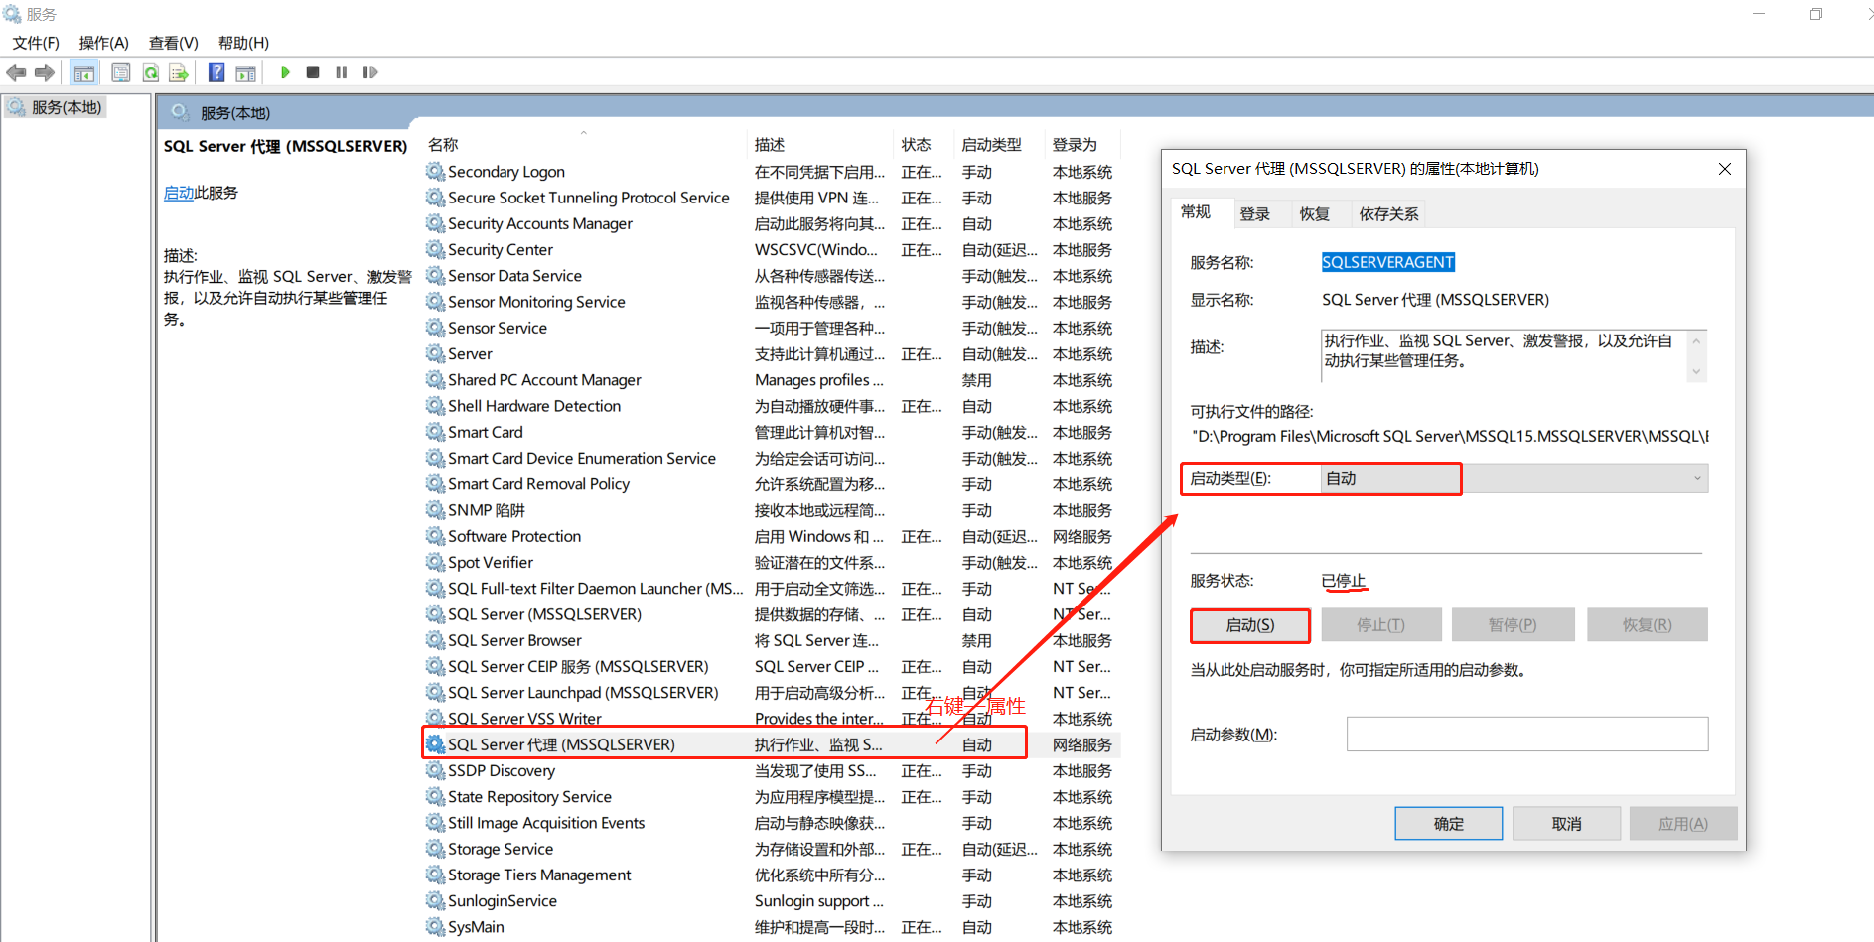This screenshot has height=942, width=1874.
Task: Select the SQL Server (MSSQLSERVER) row
Action: pos(773,614)
